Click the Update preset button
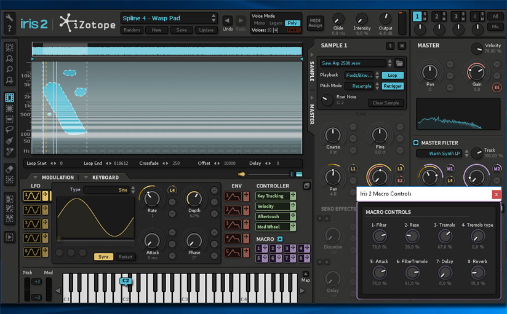 point(206,29)
